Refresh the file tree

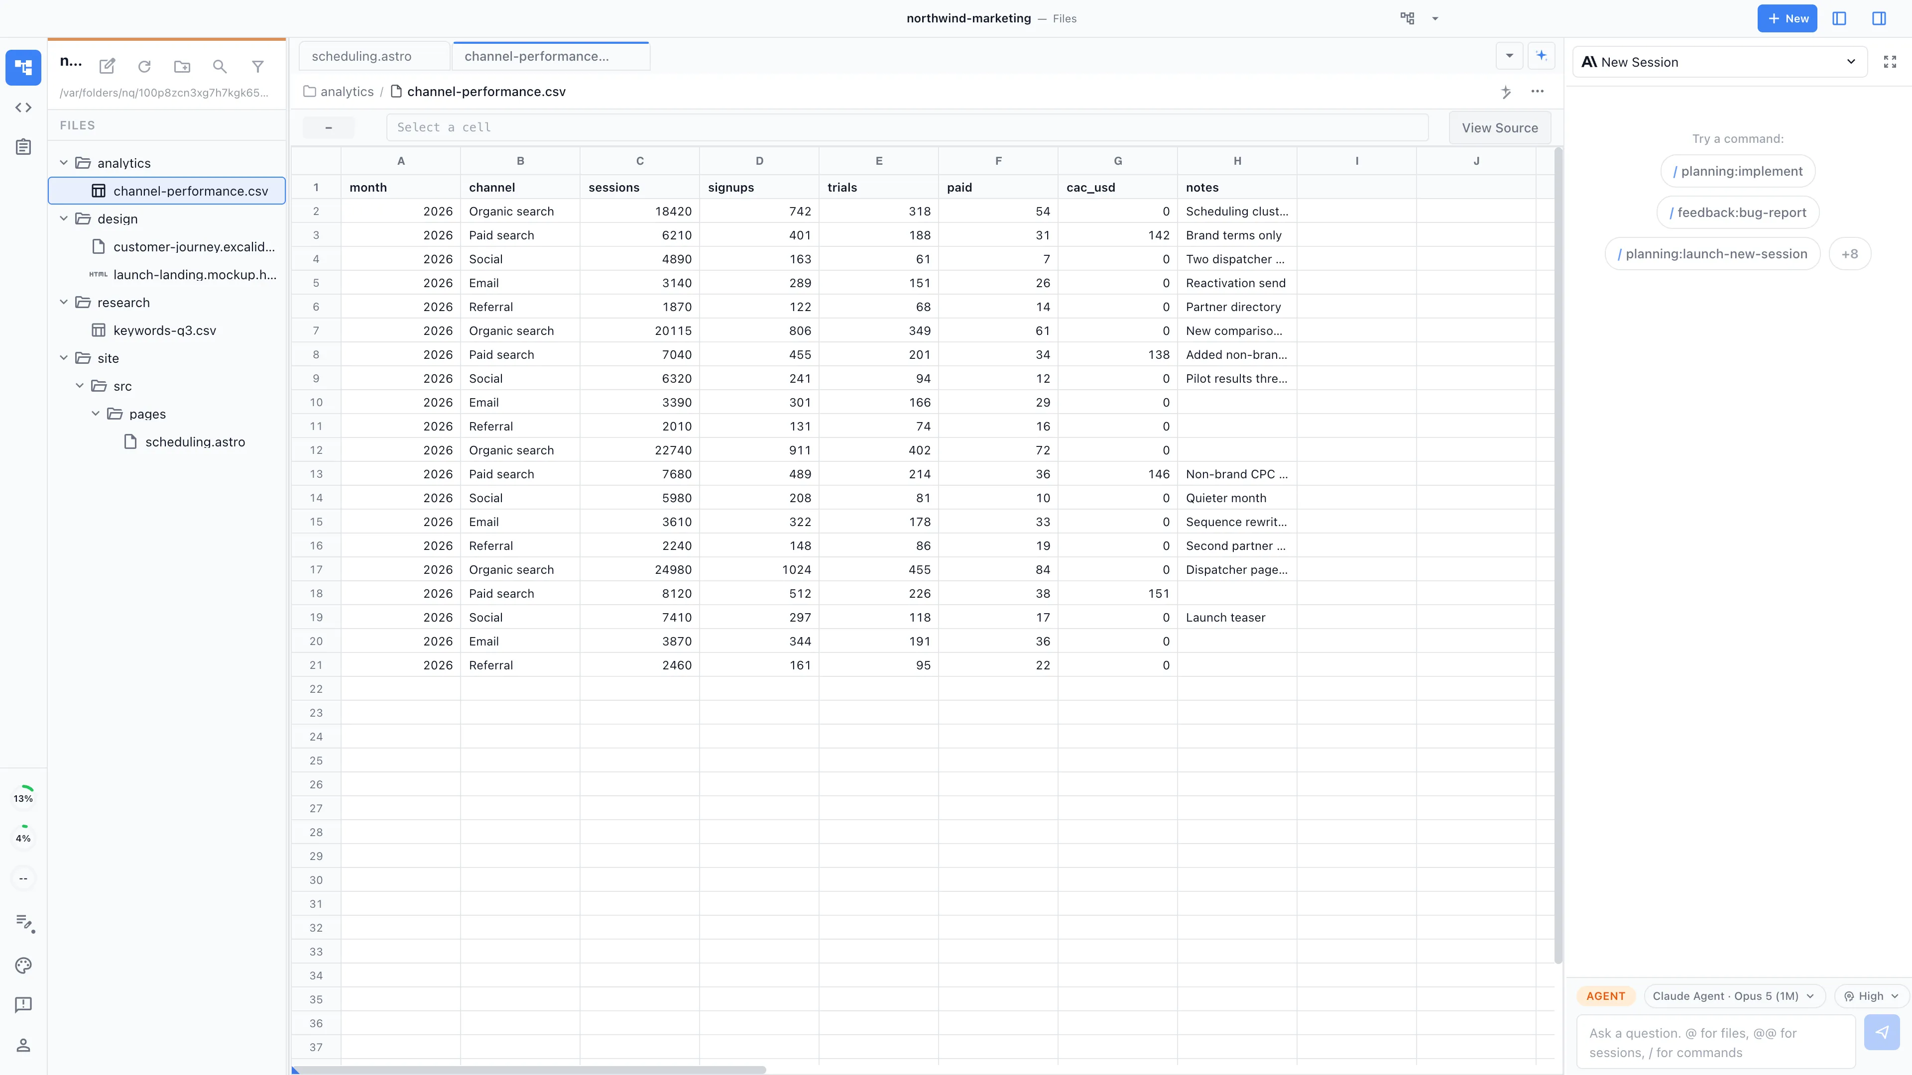pos(145,66)
